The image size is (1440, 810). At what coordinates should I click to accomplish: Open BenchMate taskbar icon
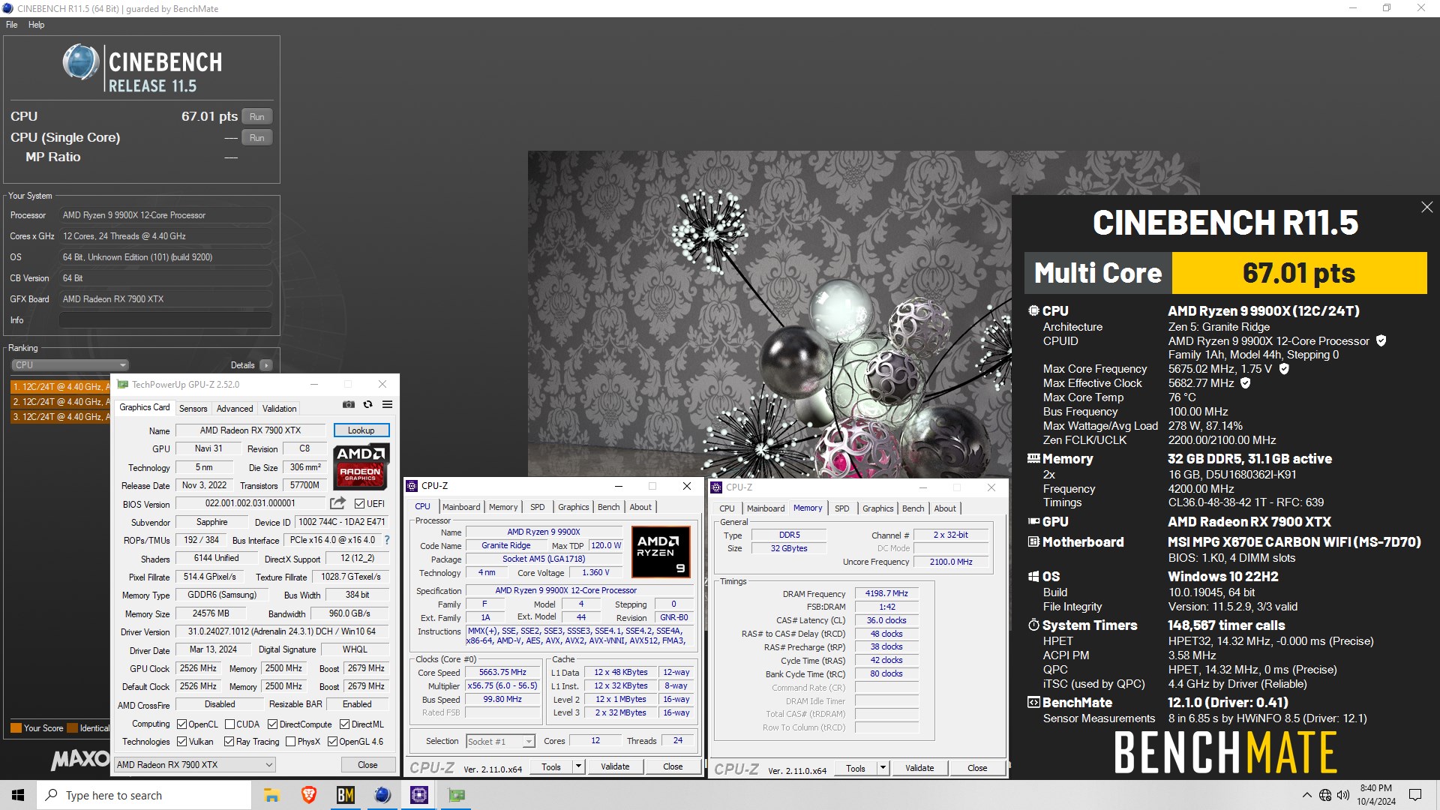coord(345,795)
